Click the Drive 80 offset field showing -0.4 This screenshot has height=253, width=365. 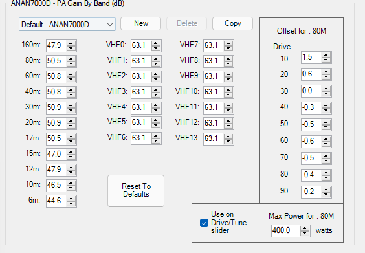click(x=311, y=175)
